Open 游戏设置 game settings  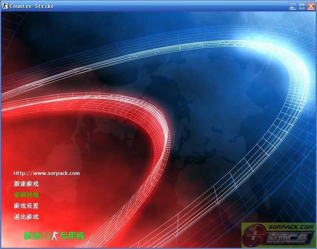click(26, 206)
